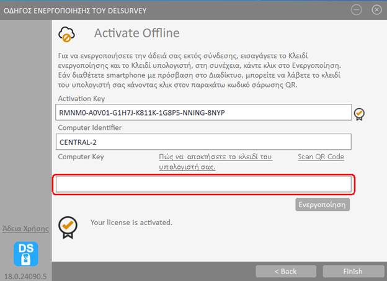The height and width of the screenshot is (281, 387).
Task: Click Finish to complete the wizard
Action: (352, 271)
